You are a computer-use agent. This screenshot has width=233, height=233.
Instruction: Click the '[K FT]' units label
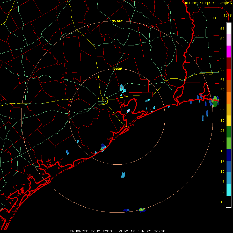point(219,18)
